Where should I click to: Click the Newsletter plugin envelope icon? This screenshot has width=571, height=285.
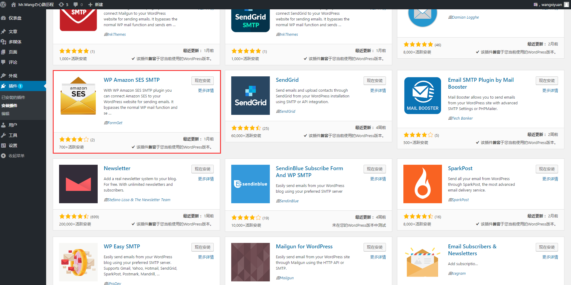[78, 184]
